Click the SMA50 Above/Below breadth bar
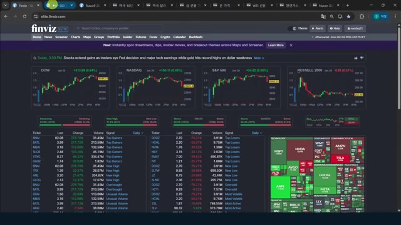Viewport: 401px width, 225px height. [199, 121]
